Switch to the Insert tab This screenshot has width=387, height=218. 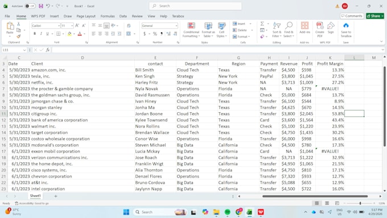[x=54, y=16]
